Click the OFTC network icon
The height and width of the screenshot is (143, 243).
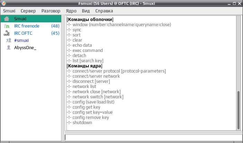[x=7, y=33]
